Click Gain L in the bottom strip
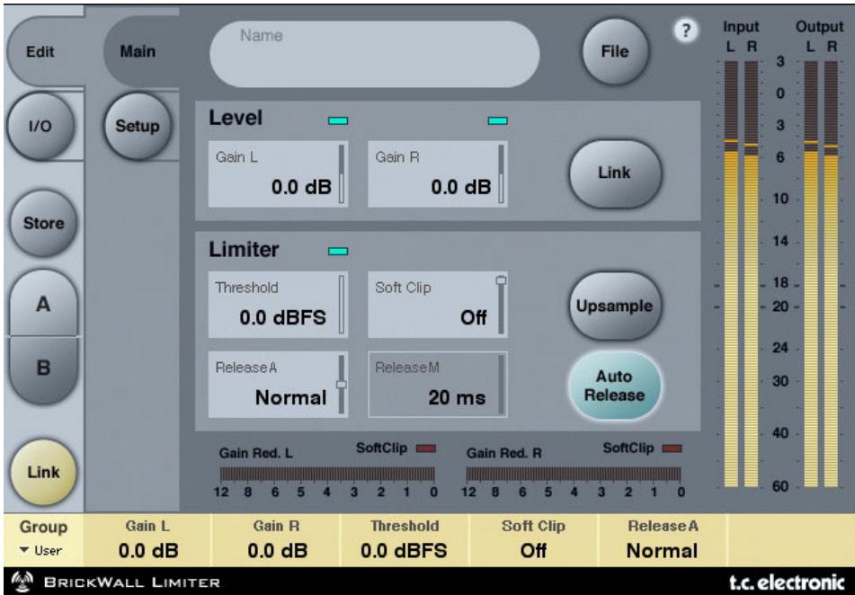Image resolution: width=855 pixels, height=595 pixels. [x=147, y=539]
